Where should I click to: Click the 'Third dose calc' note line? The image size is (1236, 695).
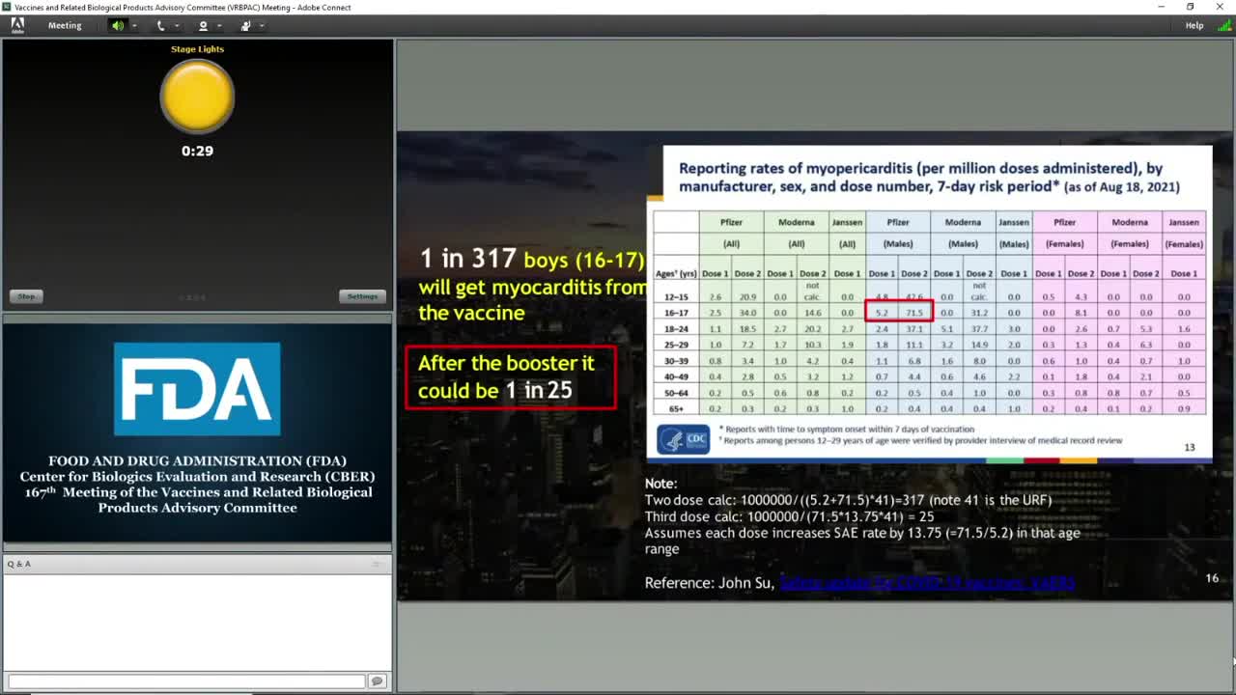[x=789, y=516]
